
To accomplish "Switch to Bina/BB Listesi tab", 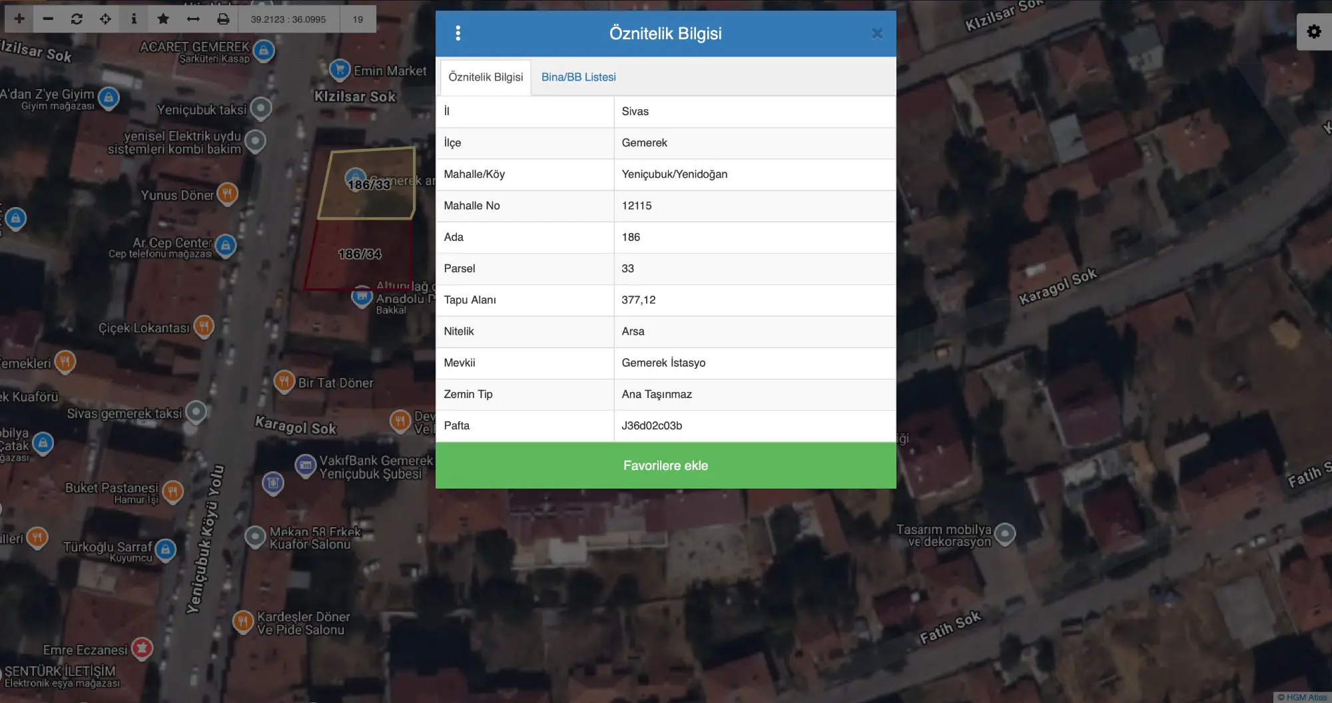I will [578, 77].
